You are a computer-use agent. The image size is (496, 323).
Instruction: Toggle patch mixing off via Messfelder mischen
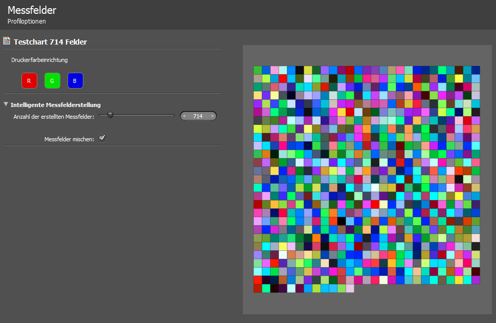pyautogui.click(x=102, y=138)
